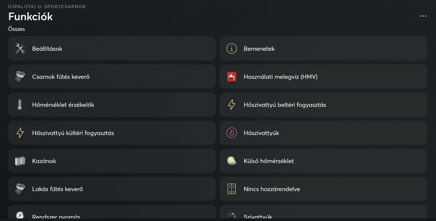Click the green info Bemenetek icon
436x221 pixels.
232,49
